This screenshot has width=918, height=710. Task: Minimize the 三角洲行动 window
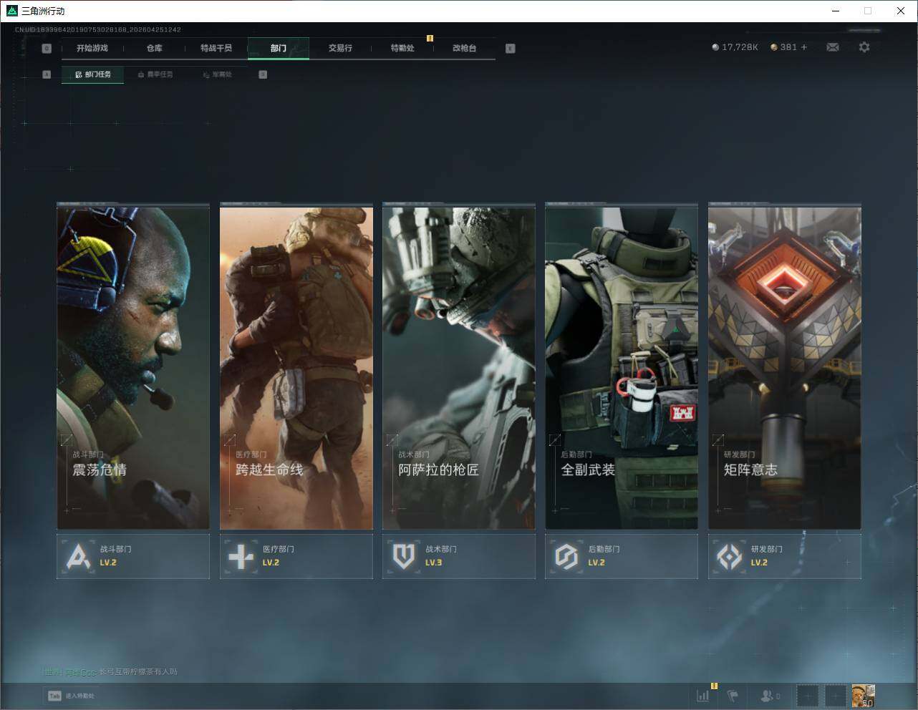tap(836, 11)
